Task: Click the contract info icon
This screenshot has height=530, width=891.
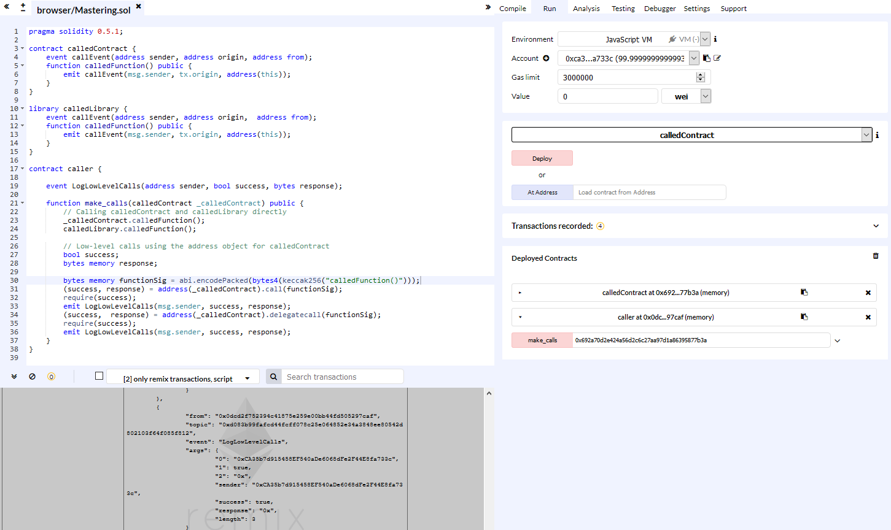Action: (877, 135)
